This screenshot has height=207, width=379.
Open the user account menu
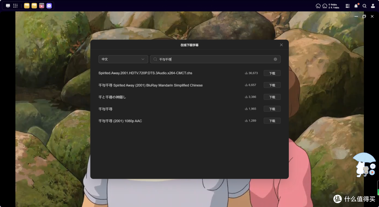(373, 6)
